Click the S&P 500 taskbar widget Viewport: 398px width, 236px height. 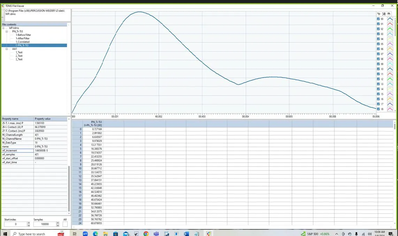point(315,234)
